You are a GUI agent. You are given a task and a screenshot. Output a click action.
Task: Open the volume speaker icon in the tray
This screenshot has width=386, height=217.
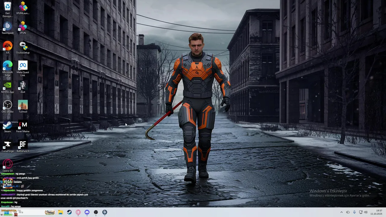coord(366,212)
